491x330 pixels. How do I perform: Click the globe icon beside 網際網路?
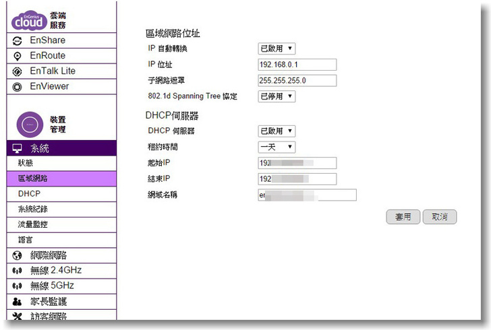(x=18, y=255)
